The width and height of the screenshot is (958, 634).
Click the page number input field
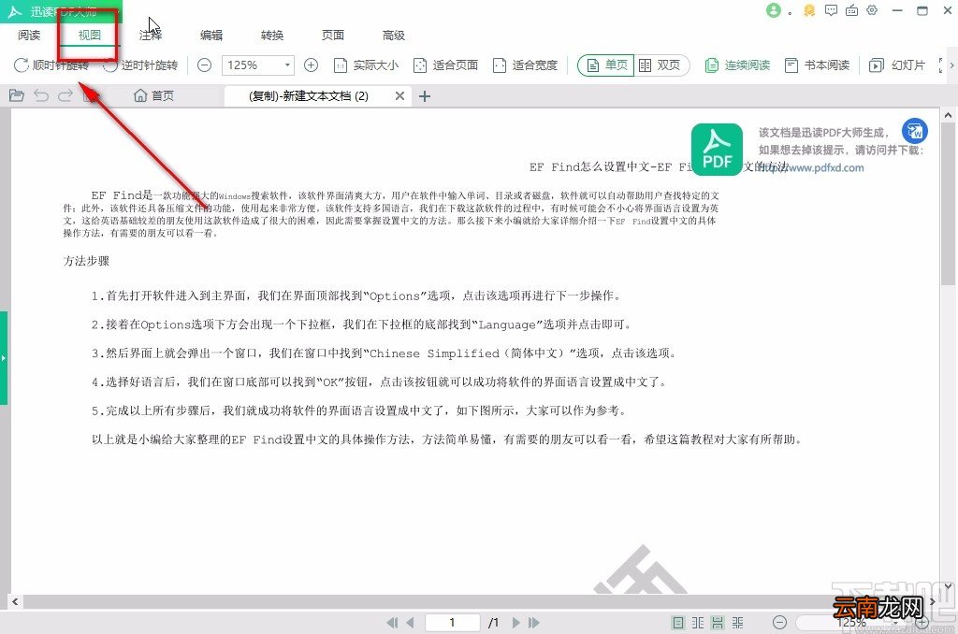click(452, 623)
